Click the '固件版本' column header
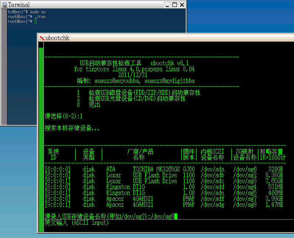 tap(189, 154)
